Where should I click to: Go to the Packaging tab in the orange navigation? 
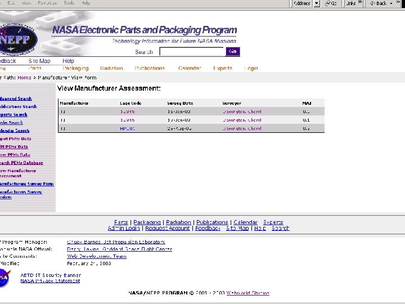pos(75,68)
